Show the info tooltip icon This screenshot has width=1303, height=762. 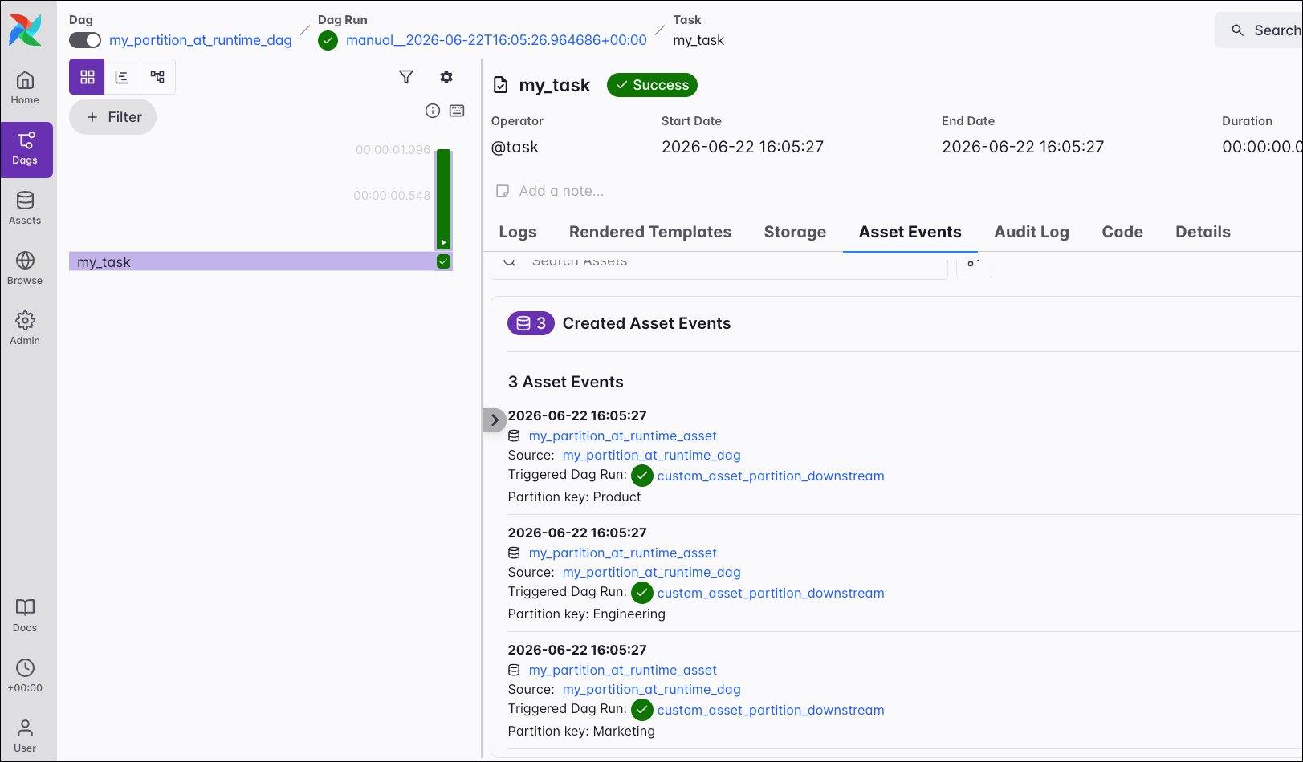(x=433, y=111)
